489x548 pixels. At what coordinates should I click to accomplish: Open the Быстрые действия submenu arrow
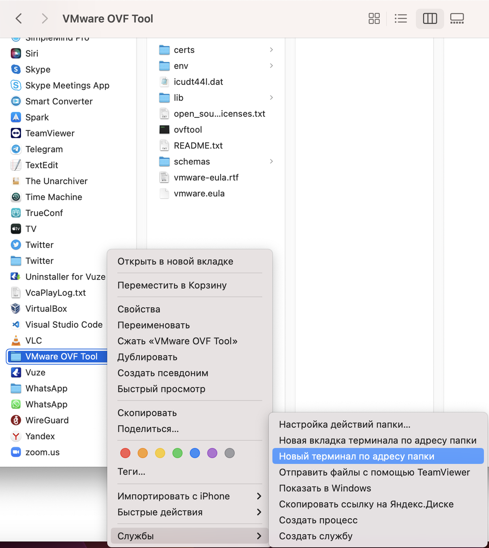pyautogui.click(x=259, y=512)
